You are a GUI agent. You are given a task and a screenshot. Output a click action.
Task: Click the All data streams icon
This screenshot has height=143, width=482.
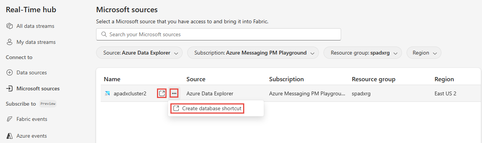(x=10, y=26)
